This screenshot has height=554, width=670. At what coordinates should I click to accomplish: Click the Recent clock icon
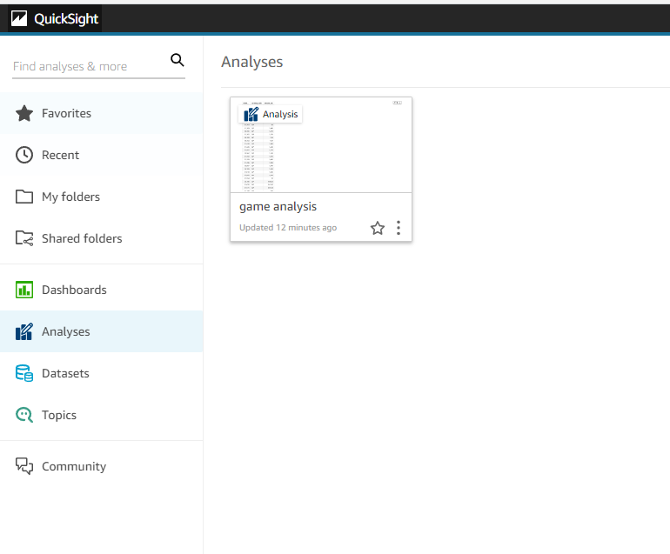click(x=24, y=155)
